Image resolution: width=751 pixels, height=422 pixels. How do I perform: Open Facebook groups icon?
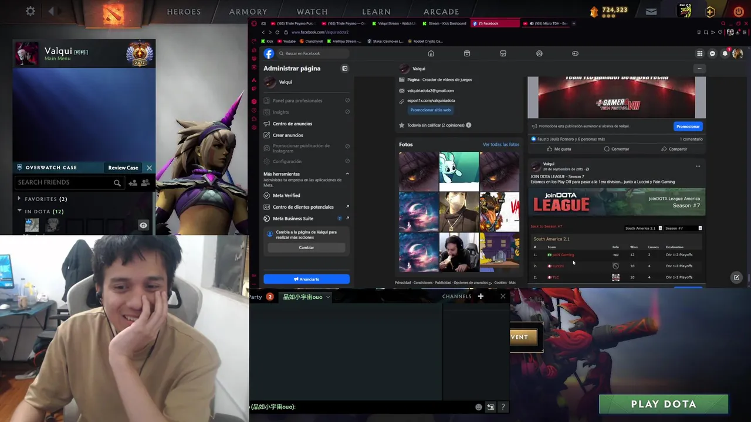539,53
